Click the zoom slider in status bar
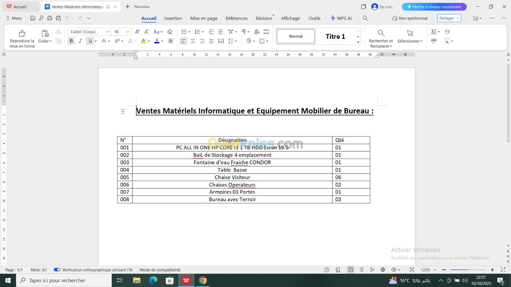The height and width of the screenshot is (287, 511). pyautogui.click(x=468, y=270)
